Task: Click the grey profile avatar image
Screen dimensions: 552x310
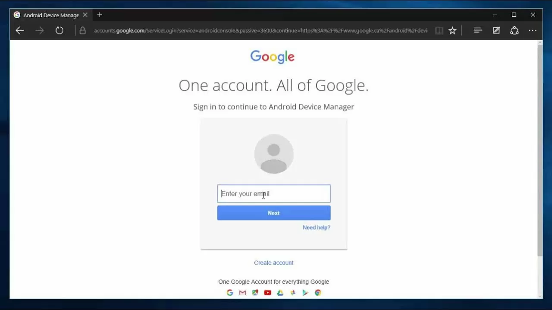Action: pos(274,154)
